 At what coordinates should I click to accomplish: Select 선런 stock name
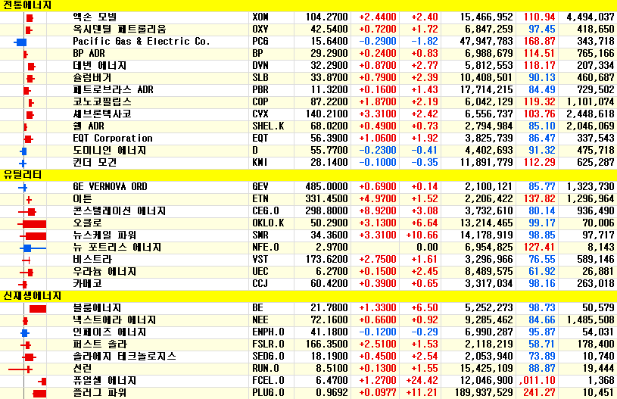83,369
